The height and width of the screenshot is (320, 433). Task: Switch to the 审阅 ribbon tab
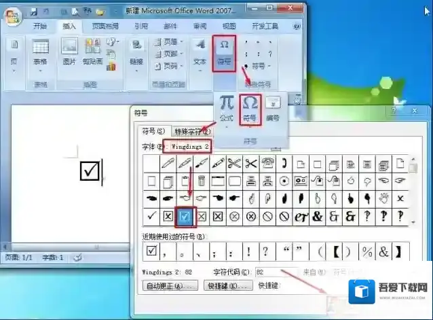[x=200, y=26]
